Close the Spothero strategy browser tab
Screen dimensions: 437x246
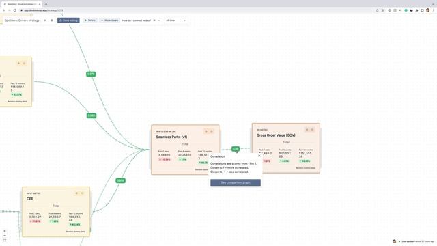point(40,4)
